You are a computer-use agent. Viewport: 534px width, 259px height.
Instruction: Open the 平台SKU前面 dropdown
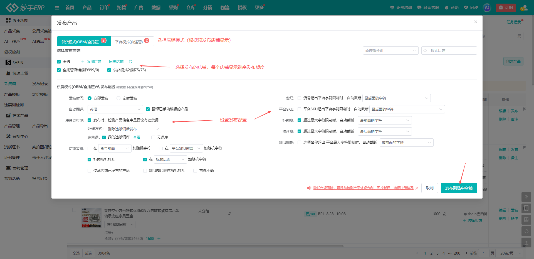click(x=186, y=148)
